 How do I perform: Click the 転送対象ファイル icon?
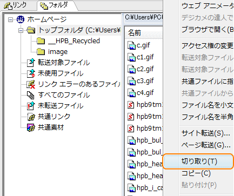coord(31,63)
